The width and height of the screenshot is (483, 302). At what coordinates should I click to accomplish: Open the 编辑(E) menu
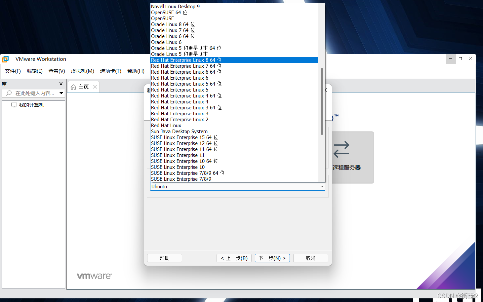pyautogui.click(x=35, y=71)
